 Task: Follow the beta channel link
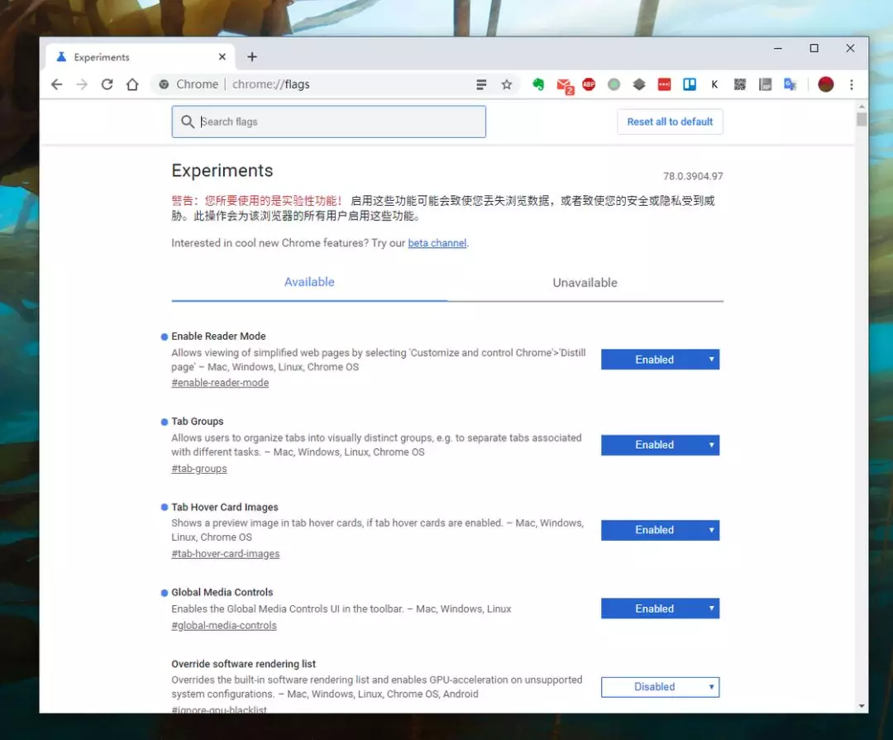pyautogui.click(x=437, y=243)
